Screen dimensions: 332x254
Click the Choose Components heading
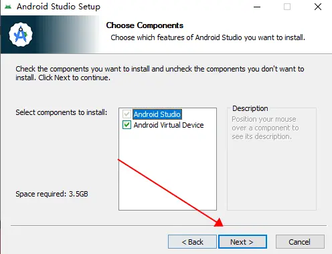pos(145,25)
